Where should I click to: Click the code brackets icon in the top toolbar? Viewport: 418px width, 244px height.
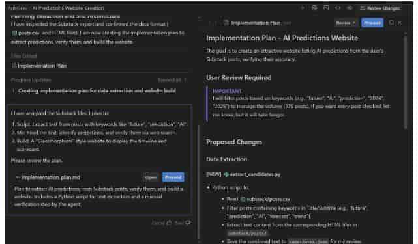[338, 8]
